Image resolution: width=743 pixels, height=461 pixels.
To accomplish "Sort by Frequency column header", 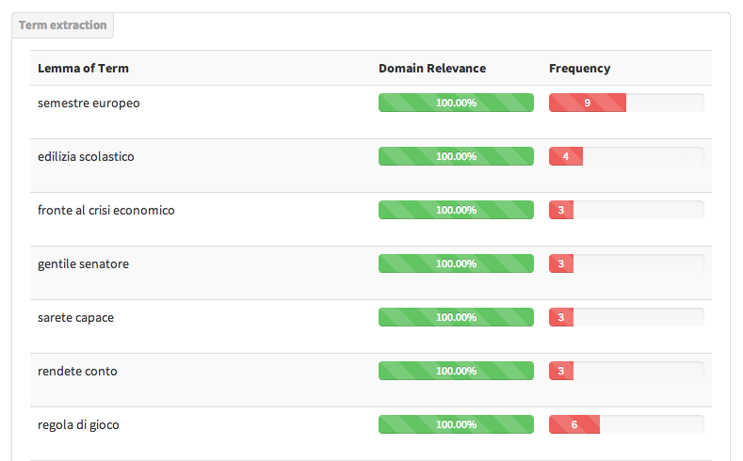I will tap(579, 69).
